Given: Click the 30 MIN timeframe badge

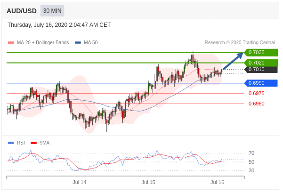Looking at the screenshot, I should point(52,11).
